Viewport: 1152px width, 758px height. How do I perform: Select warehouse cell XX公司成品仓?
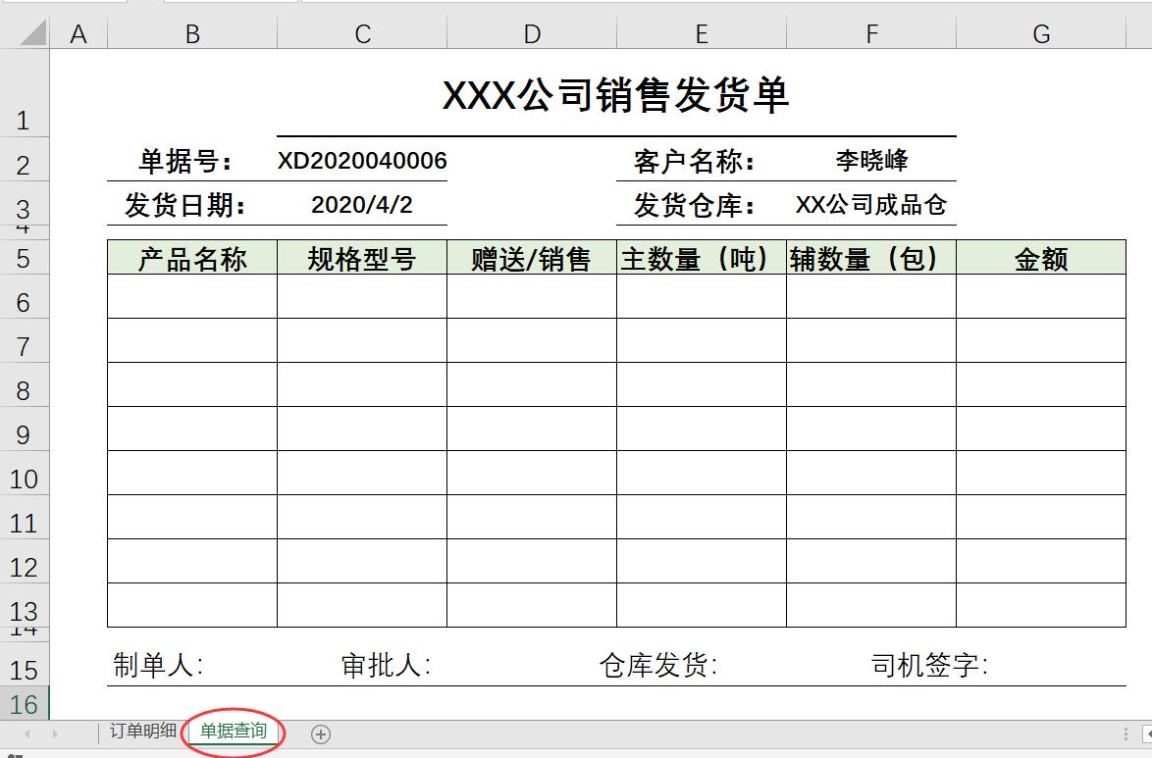point(871,203)
